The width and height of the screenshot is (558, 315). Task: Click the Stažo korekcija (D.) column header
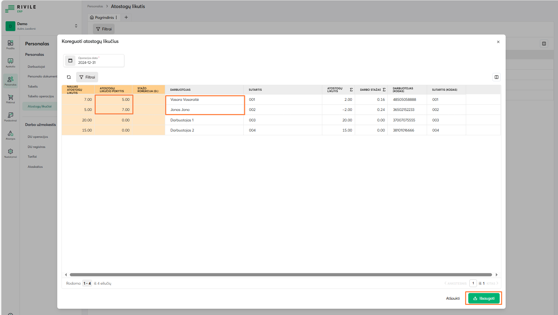(148, 90)
